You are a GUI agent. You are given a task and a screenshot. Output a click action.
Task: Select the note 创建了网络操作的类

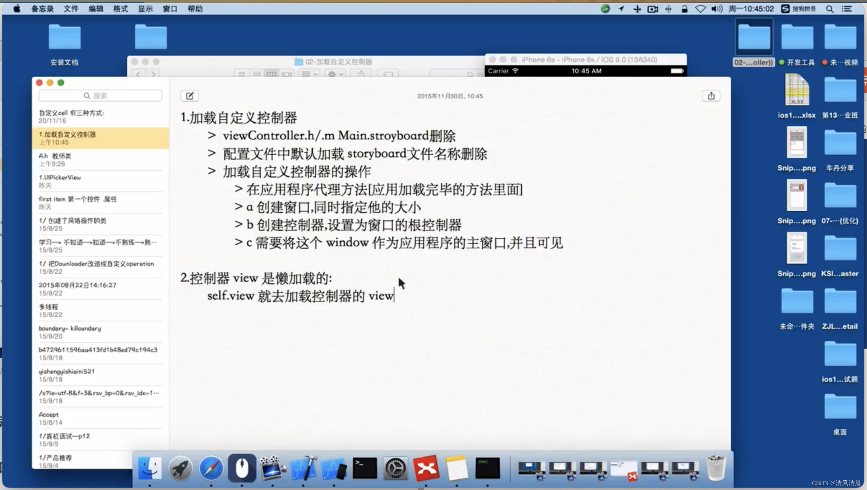[101, 224]
